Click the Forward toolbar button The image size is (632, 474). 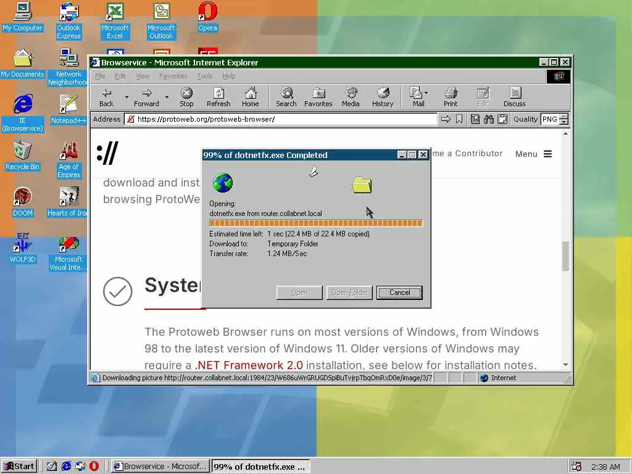[x=146, y=98]
